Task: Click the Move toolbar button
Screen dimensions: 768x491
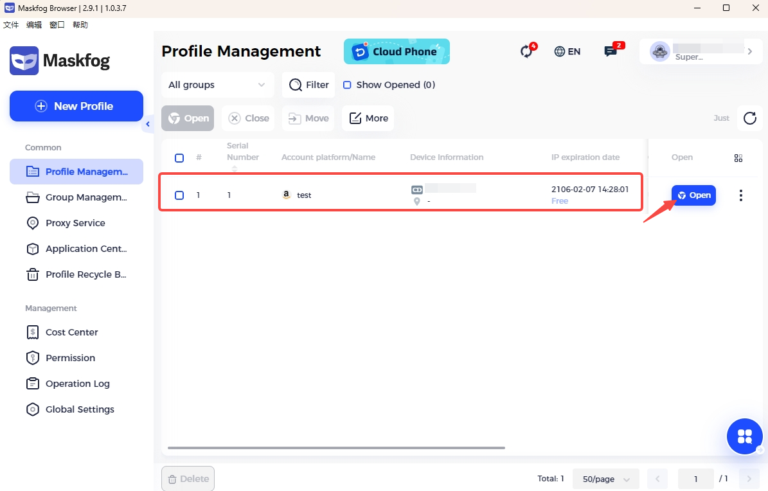Action: pyautogui.click(x=308, y=118)
